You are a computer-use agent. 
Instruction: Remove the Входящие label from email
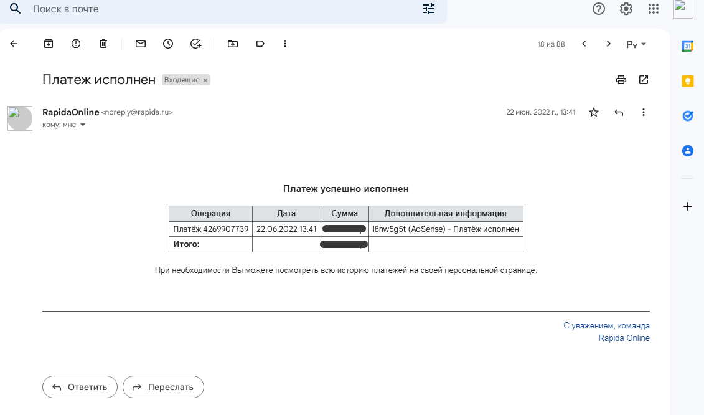coord(205,80)
